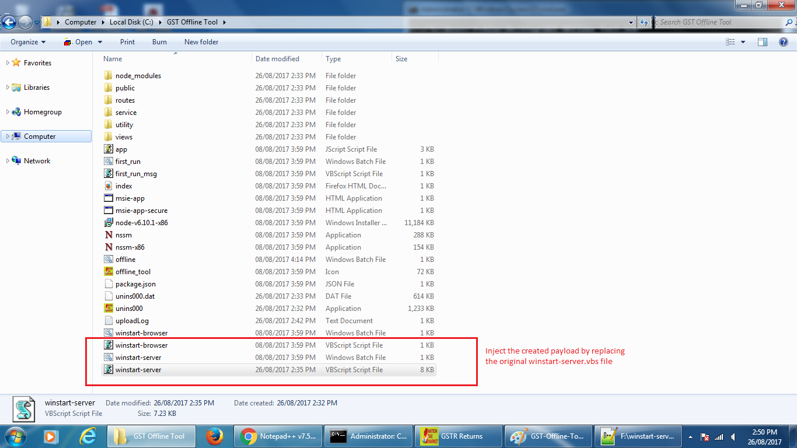Open the dropdown arrow next to Open
Image resolution: width=797 pixels, height=448 pixels.
tap(100, 42)
